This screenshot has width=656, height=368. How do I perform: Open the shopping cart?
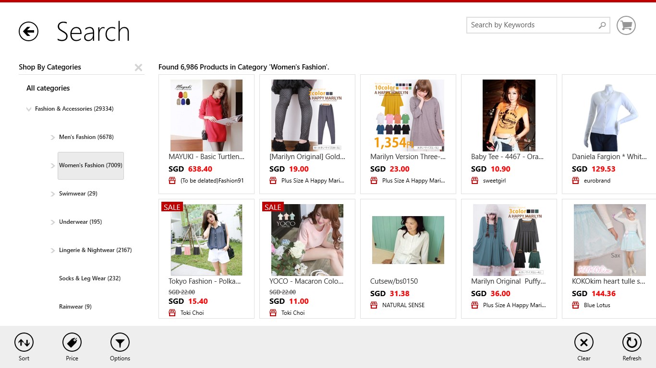click(625, 25)
